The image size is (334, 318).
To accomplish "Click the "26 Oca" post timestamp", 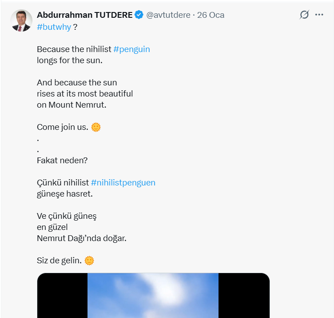I will [211, 15].
